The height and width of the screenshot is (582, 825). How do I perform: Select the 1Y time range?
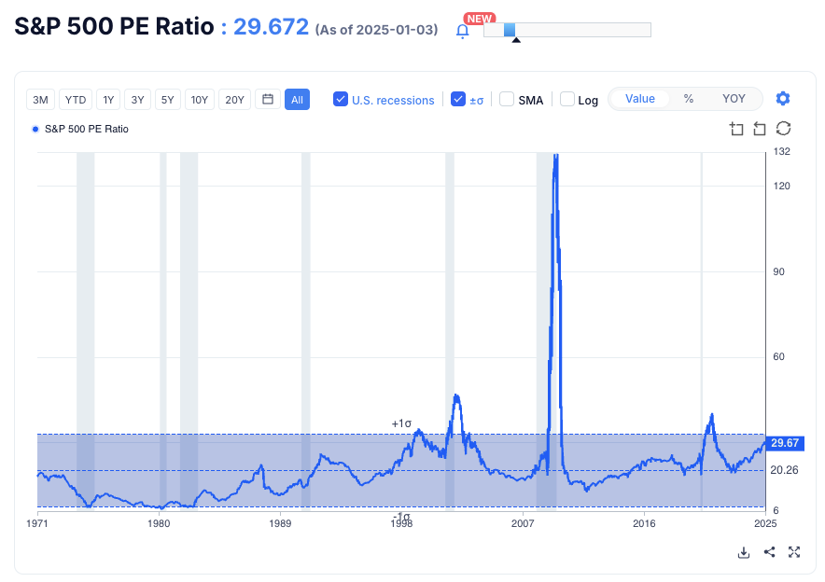[108, 100]
